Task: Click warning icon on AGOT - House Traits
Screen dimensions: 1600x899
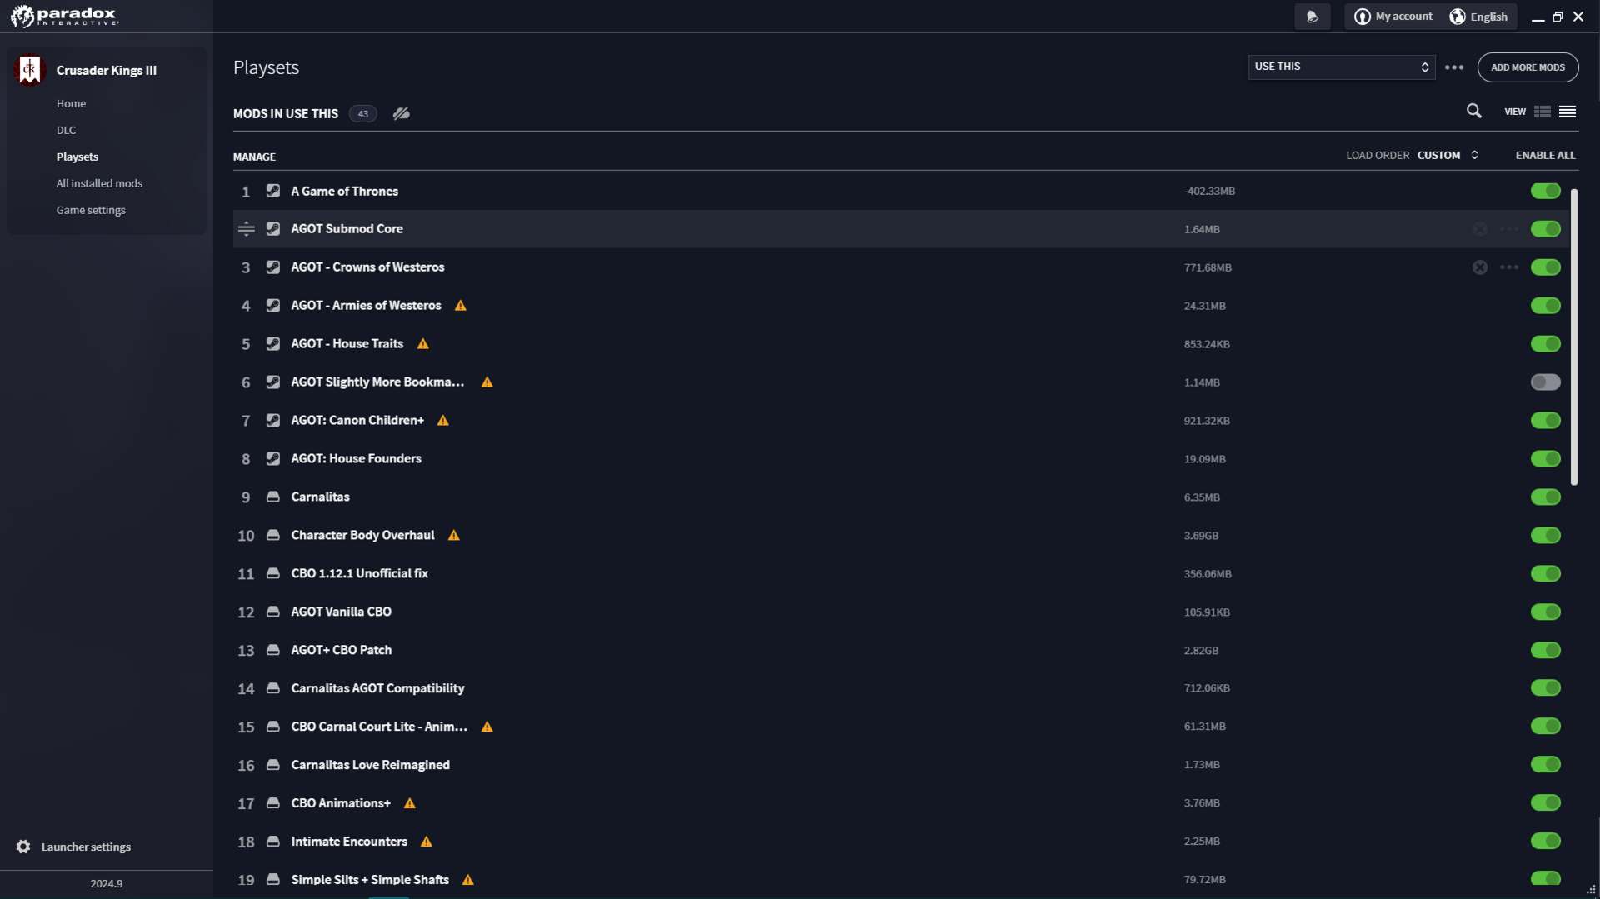Action: 423,344
